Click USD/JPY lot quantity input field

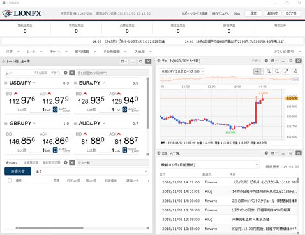40,110
